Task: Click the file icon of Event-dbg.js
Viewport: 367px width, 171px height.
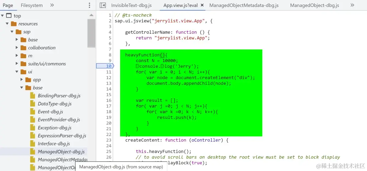Action: click(32, 112)
